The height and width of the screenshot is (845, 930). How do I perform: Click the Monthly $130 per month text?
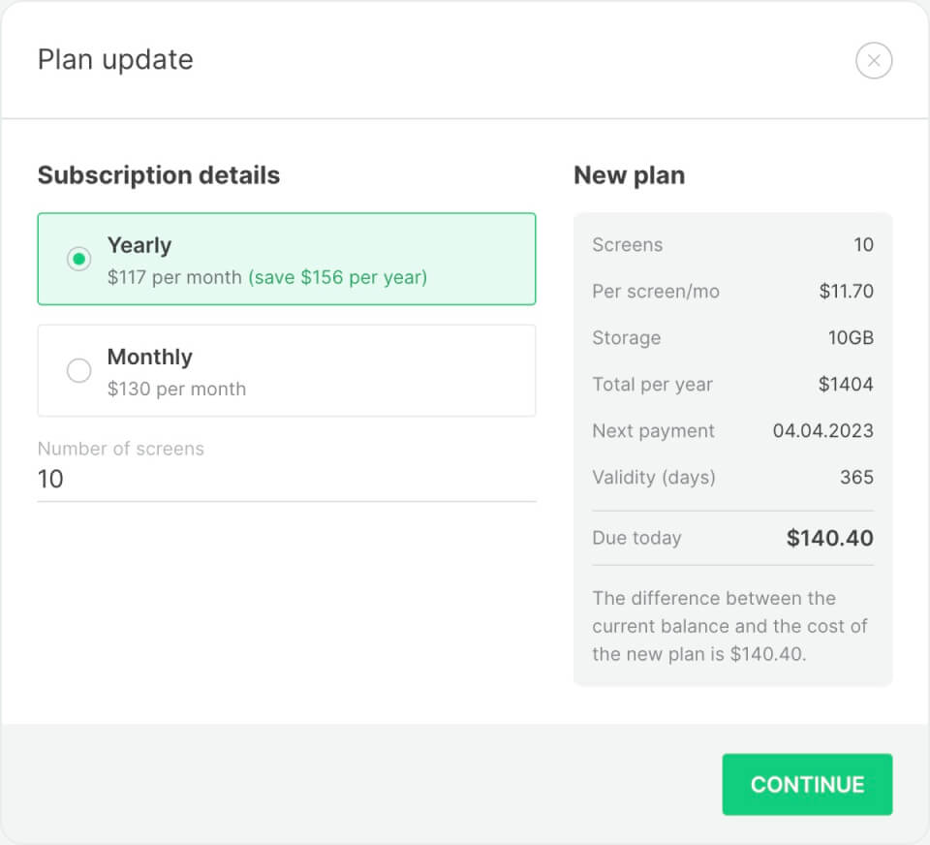pyautogui.click(x=176, y=389)
